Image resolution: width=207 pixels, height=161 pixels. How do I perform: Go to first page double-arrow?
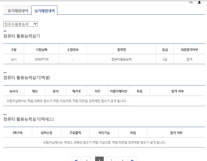(x=76, y=159)
